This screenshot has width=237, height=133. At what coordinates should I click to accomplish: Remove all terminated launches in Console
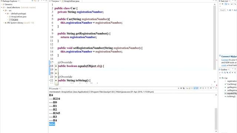tap(184, 88)
